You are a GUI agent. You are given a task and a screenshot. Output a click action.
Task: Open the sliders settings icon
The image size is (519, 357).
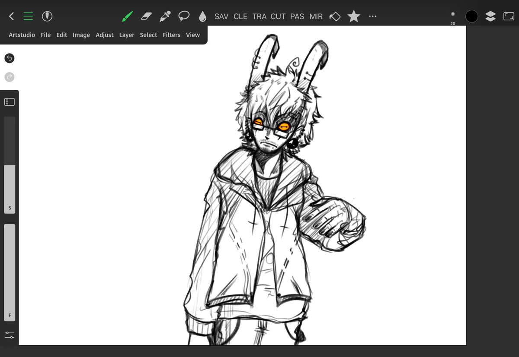pyautogui.click(x=10, y=335)
